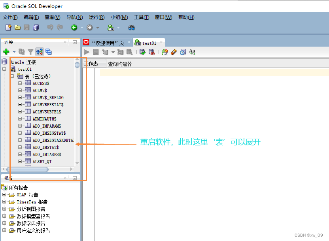Viewport: 329px width, 241px height.
Task: Expand the ALERT_QT table node
Action: coord(20,161)
